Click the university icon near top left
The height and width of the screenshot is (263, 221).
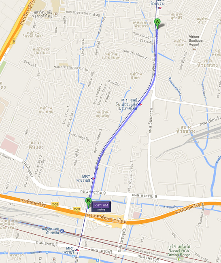(55, 14)
